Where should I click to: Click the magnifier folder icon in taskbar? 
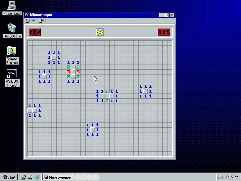[x=30, y=177]
